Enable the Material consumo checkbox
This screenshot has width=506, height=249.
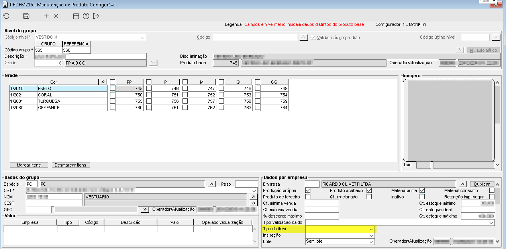[x=492, y=190]
